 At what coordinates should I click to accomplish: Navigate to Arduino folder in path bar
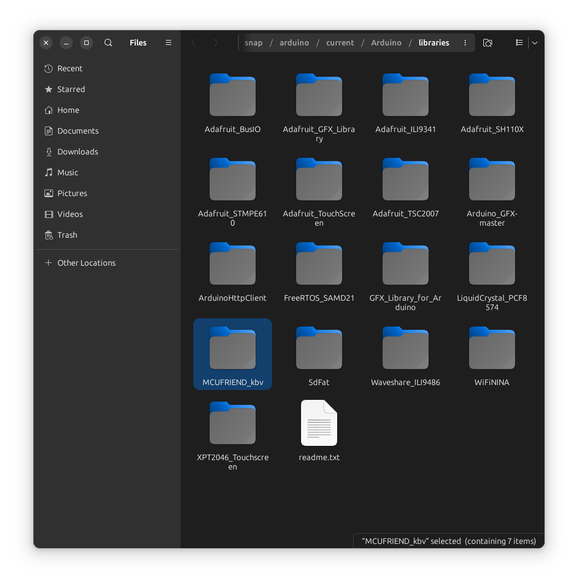(386, 43)
